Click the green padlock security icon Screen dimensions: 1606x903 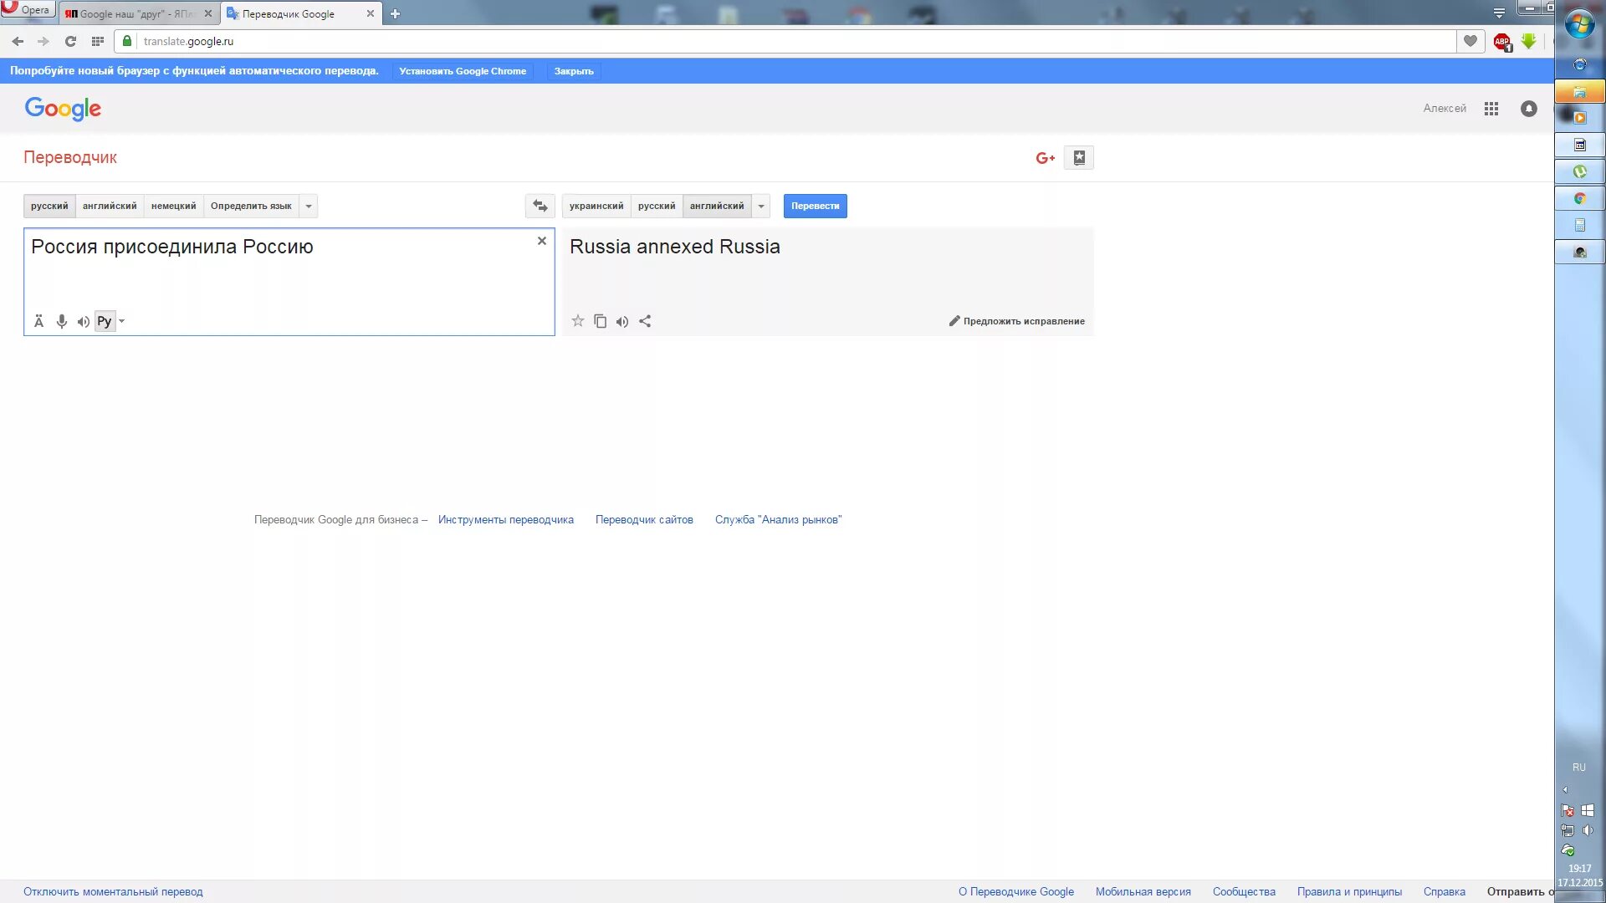point(127,41)
